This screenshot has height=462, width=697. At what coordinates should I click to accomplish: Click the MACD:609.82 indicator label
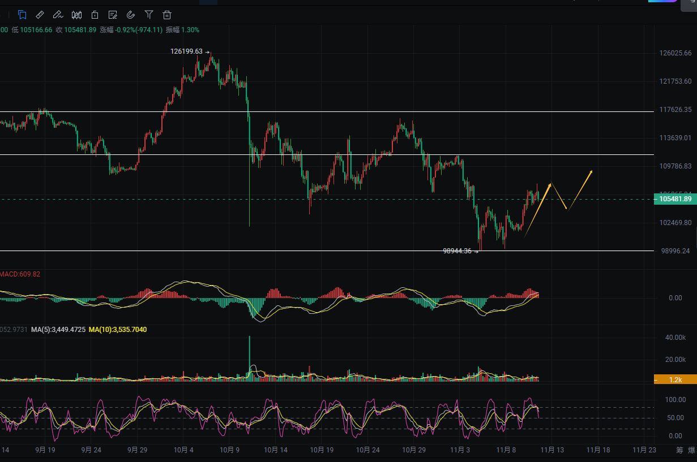[x=20, y=274]
